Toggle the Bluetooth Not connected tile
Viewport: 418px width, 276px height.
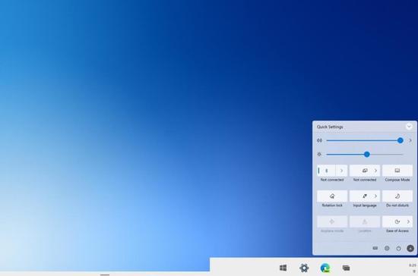click(326, 171)
